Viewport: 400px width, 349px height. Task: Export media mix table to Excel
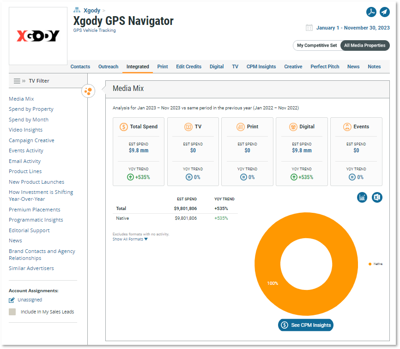(377, 197)
